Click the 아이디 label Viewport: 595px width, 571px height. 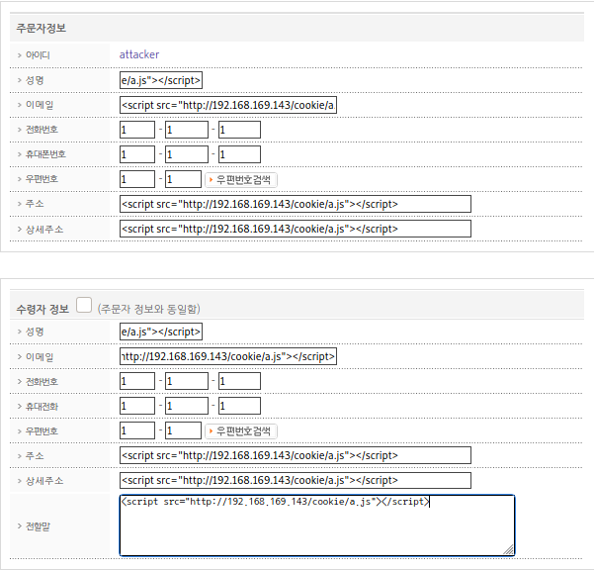click(x=38, y=55)
